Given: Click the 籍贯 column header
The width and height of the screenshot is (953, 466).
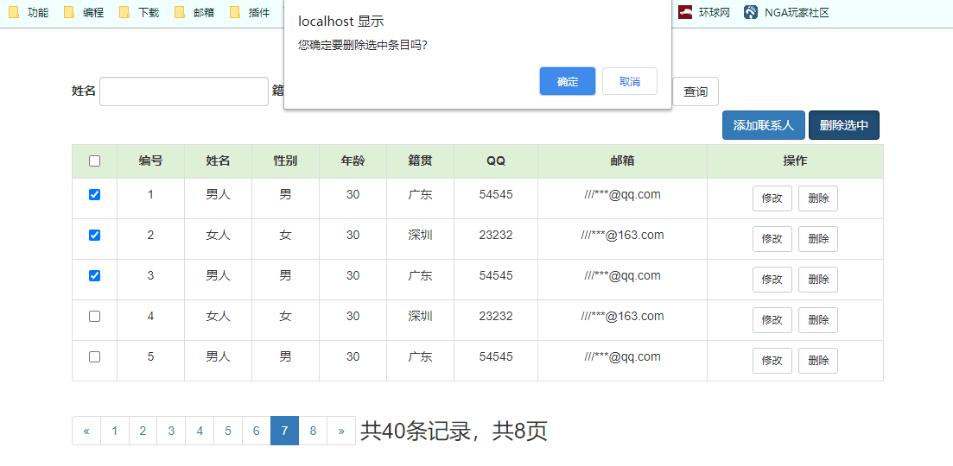Looking at the screenshot, I should 421,161.
